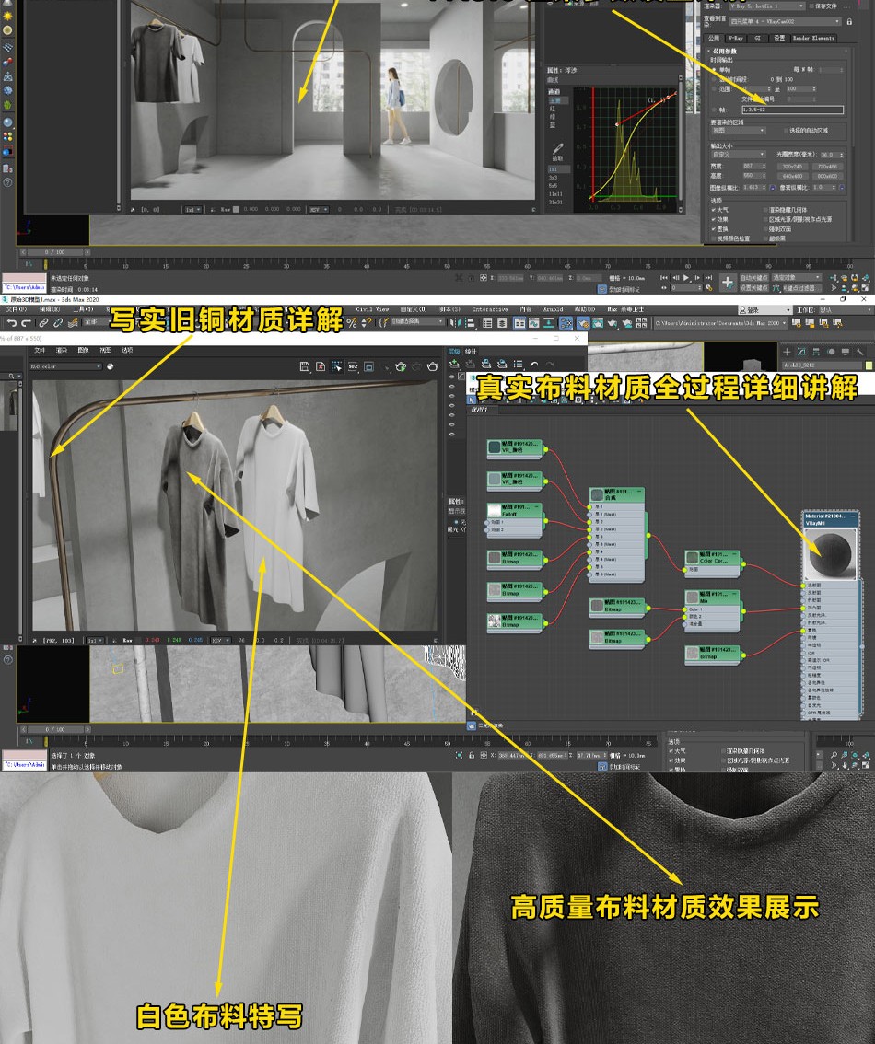Click the Mix map node
The width and height of the screenshot is (875, 1044).
coord(713,609)
